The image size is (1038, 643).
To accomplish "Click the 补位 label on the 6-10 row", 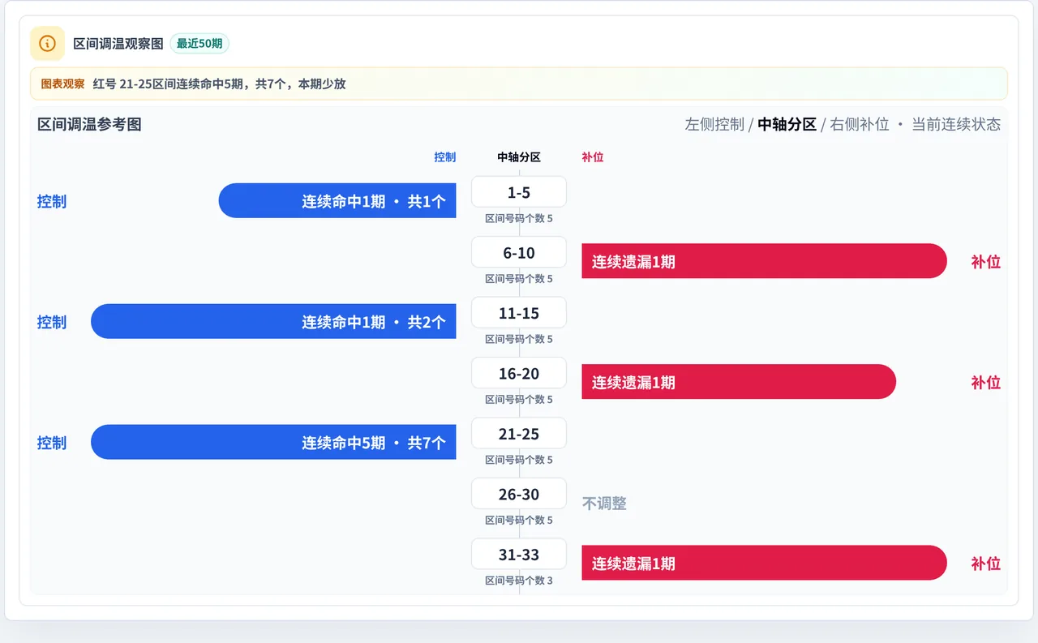I will pyautogui.click(x=985, y=262).
